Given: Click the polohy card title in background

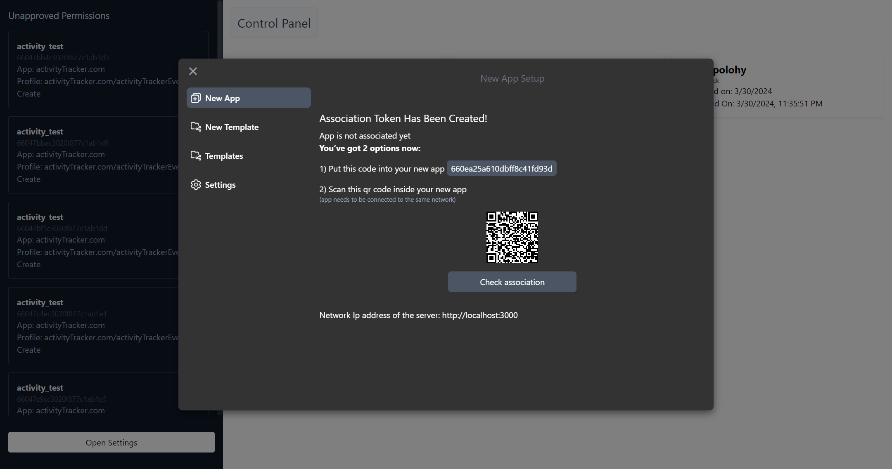Looking at the screenshot, I should 730,70.
